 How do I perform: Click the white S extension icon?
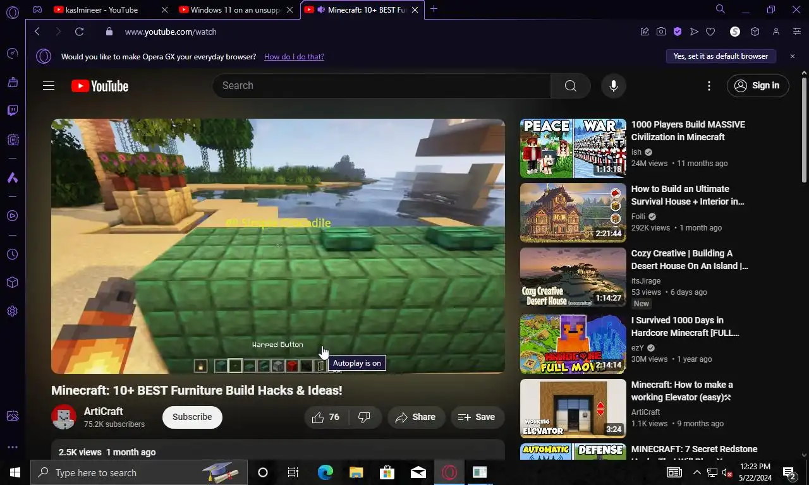735,32
